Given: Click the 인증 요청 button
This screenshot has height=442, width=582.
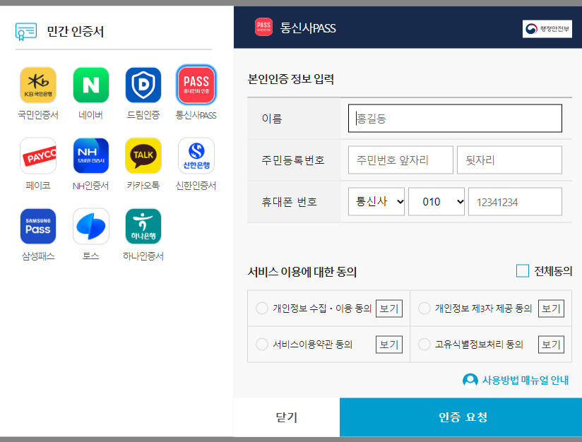Looking at the screenshot, I should [461, 417].
